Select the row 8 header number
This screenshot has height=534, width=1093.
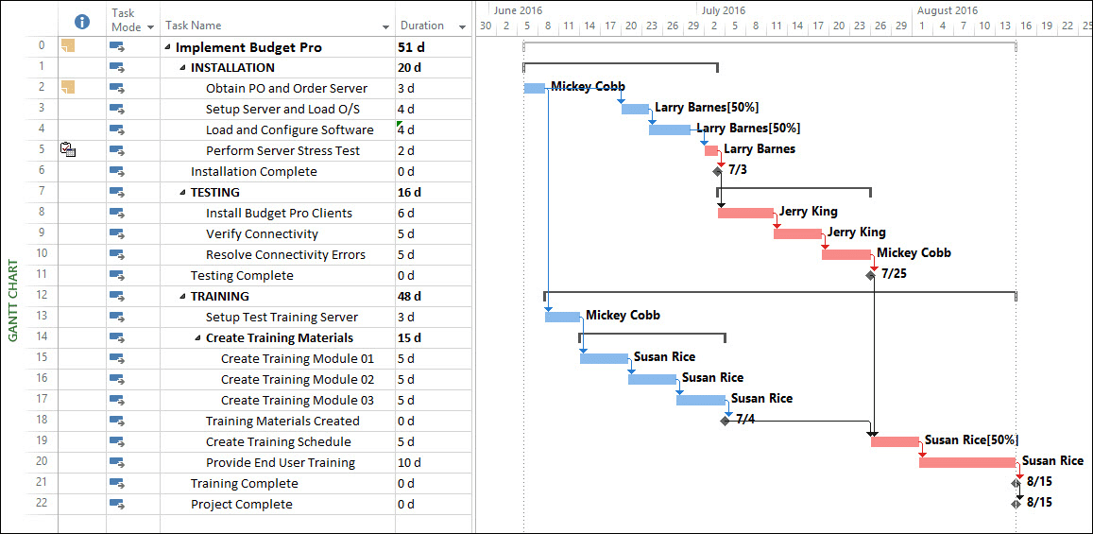[42, 213]
